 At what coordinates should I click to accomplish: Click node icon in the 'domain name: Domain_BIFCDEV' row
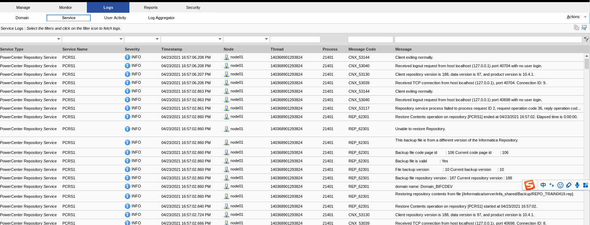[x=227, y=186]
